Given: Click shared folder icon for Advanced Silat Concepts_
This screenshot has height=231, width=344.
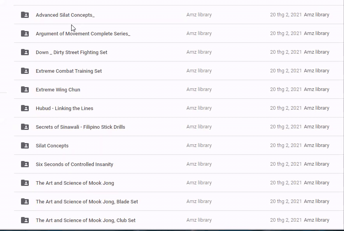Looking at the screenshot, I should 25,15.
